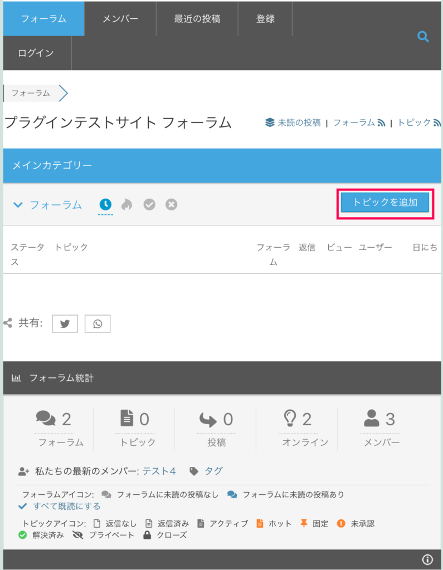443x570 pixels.
Task: Filter by solved topics checkmark icon
Action: (149, 204)
